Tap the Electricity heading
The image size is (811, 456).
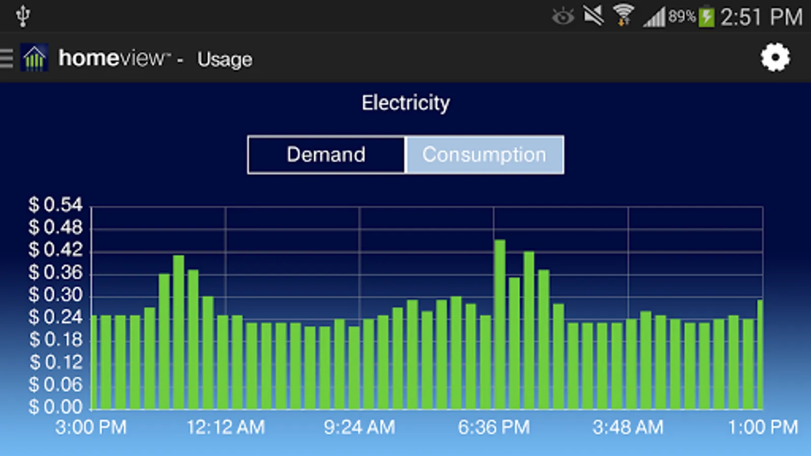point(405,103)
